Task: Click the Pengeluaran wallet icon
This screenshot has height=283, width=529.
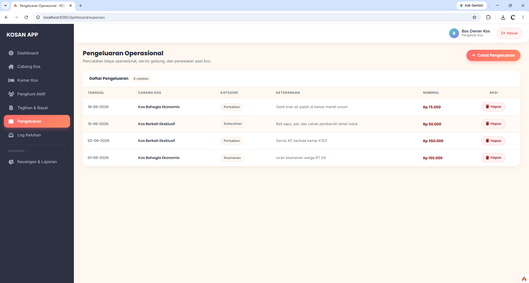Action: click(11, 121)
